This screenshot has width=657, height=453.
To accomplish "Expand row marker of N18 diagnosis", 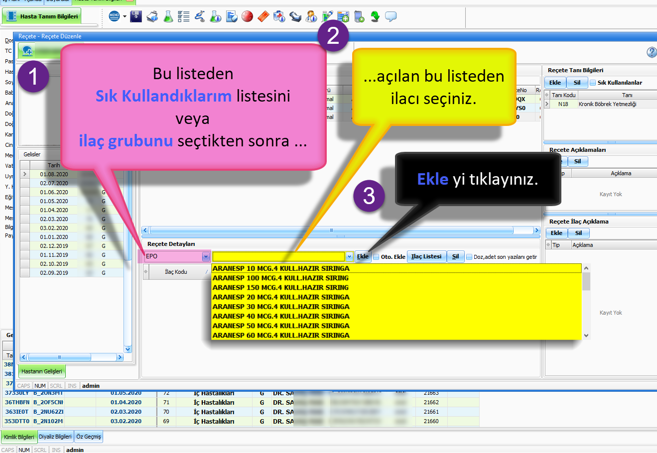I will 547,104.
